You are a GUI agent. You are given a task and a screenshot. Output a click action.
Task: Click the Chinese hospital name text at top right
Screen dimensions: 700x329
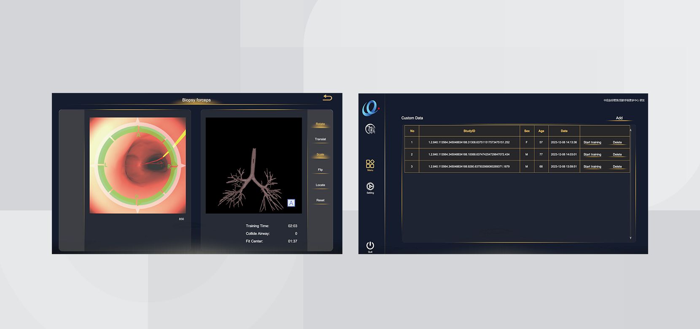624,101
